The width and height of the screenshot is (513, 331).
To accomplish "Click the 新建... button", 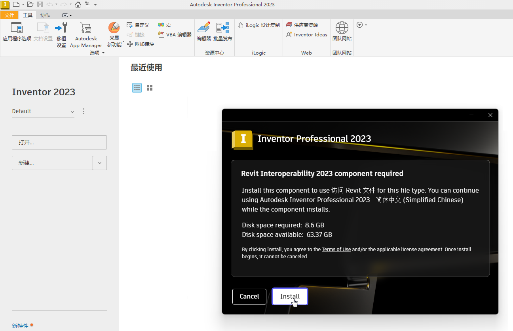I will coord(52,163).
